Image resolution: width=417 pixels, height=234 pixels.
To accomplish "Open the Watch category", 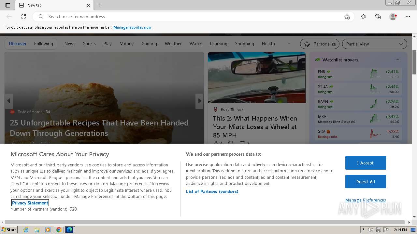I will [196, 44].
